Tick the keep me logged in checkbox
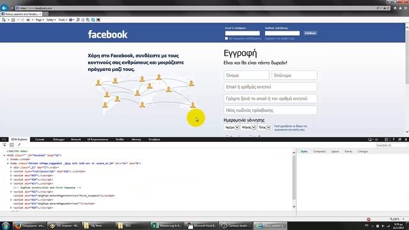 pyautogui.click(x=226, y=38)
